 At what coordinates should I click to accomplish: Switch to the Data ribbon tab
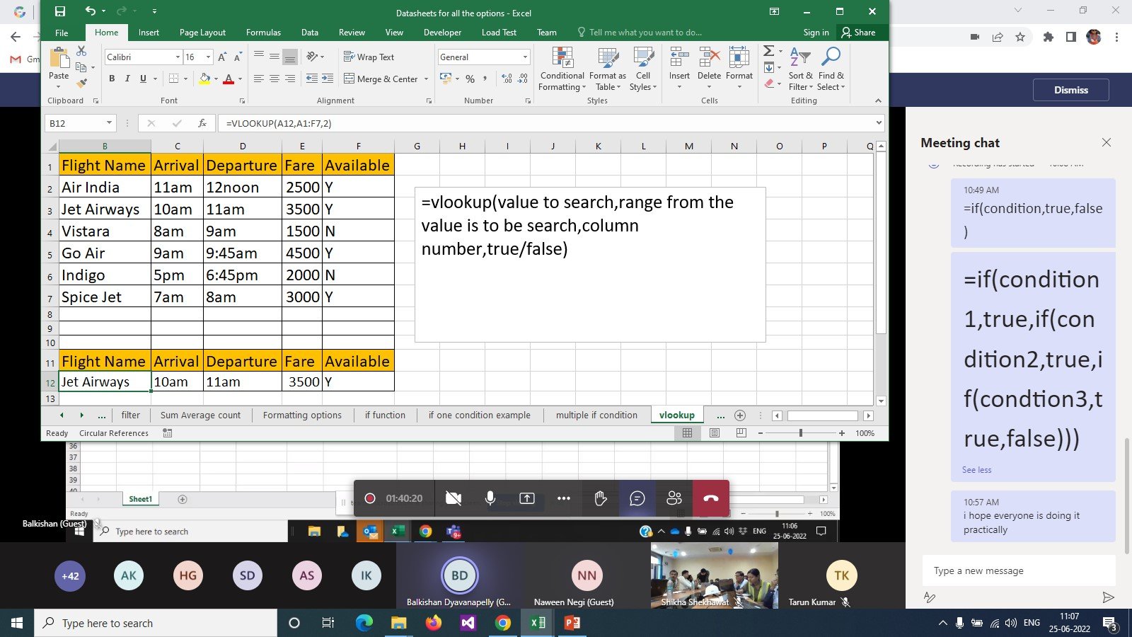[x=310, y=33]
